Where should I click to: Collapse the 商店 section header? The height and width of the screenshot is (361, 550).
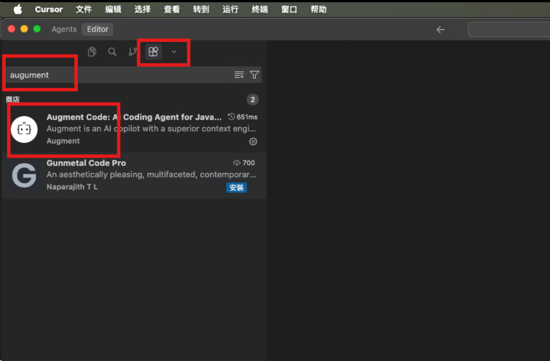13,100
